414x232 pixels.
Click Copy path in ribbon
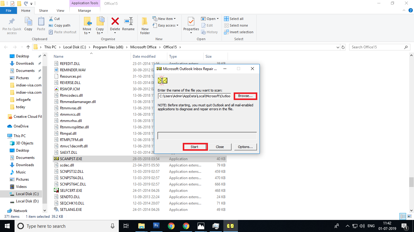pos(59,25)
